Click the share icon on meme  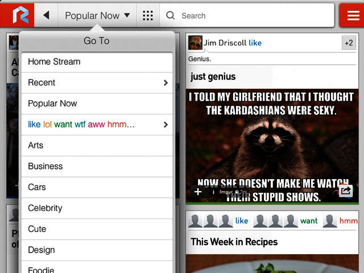[345, 191]
